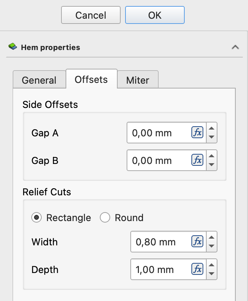Increase relief Width with up arrow
The height and width of the screenshot is (301, 248).
212,238
